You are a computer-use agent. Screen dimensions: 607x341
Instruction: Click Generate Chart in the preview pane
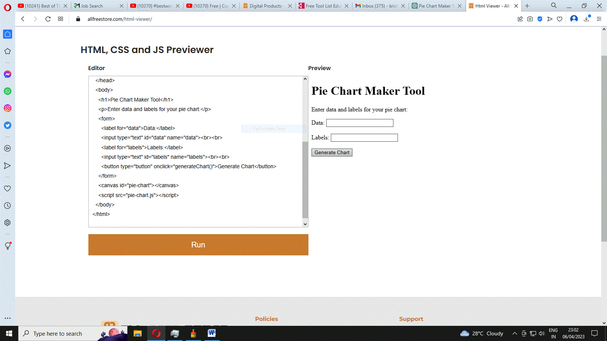[332, 152]
